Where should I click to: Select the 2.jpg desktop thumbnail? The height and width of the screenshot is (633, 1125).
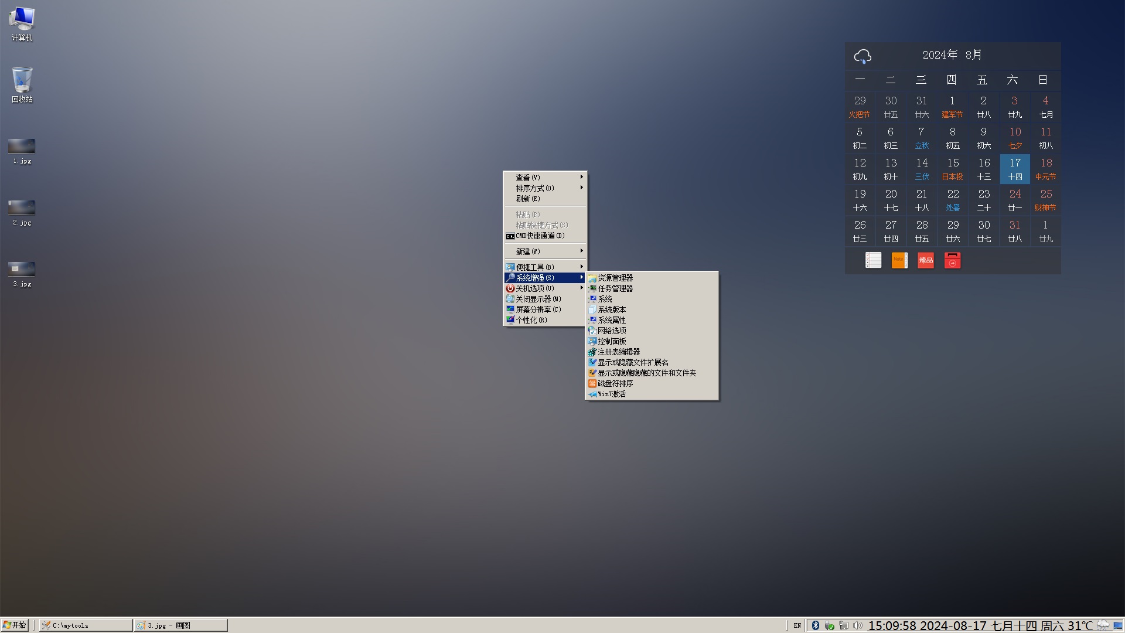22,213
